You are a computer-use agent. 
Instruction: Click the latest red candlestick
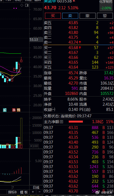(21, 60)
